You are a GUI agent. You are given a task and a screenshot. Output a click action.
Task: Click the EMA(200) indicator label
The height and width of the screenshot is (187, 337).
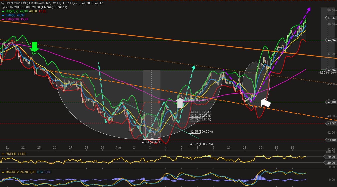pyautogui.click(x=12, y=19)
